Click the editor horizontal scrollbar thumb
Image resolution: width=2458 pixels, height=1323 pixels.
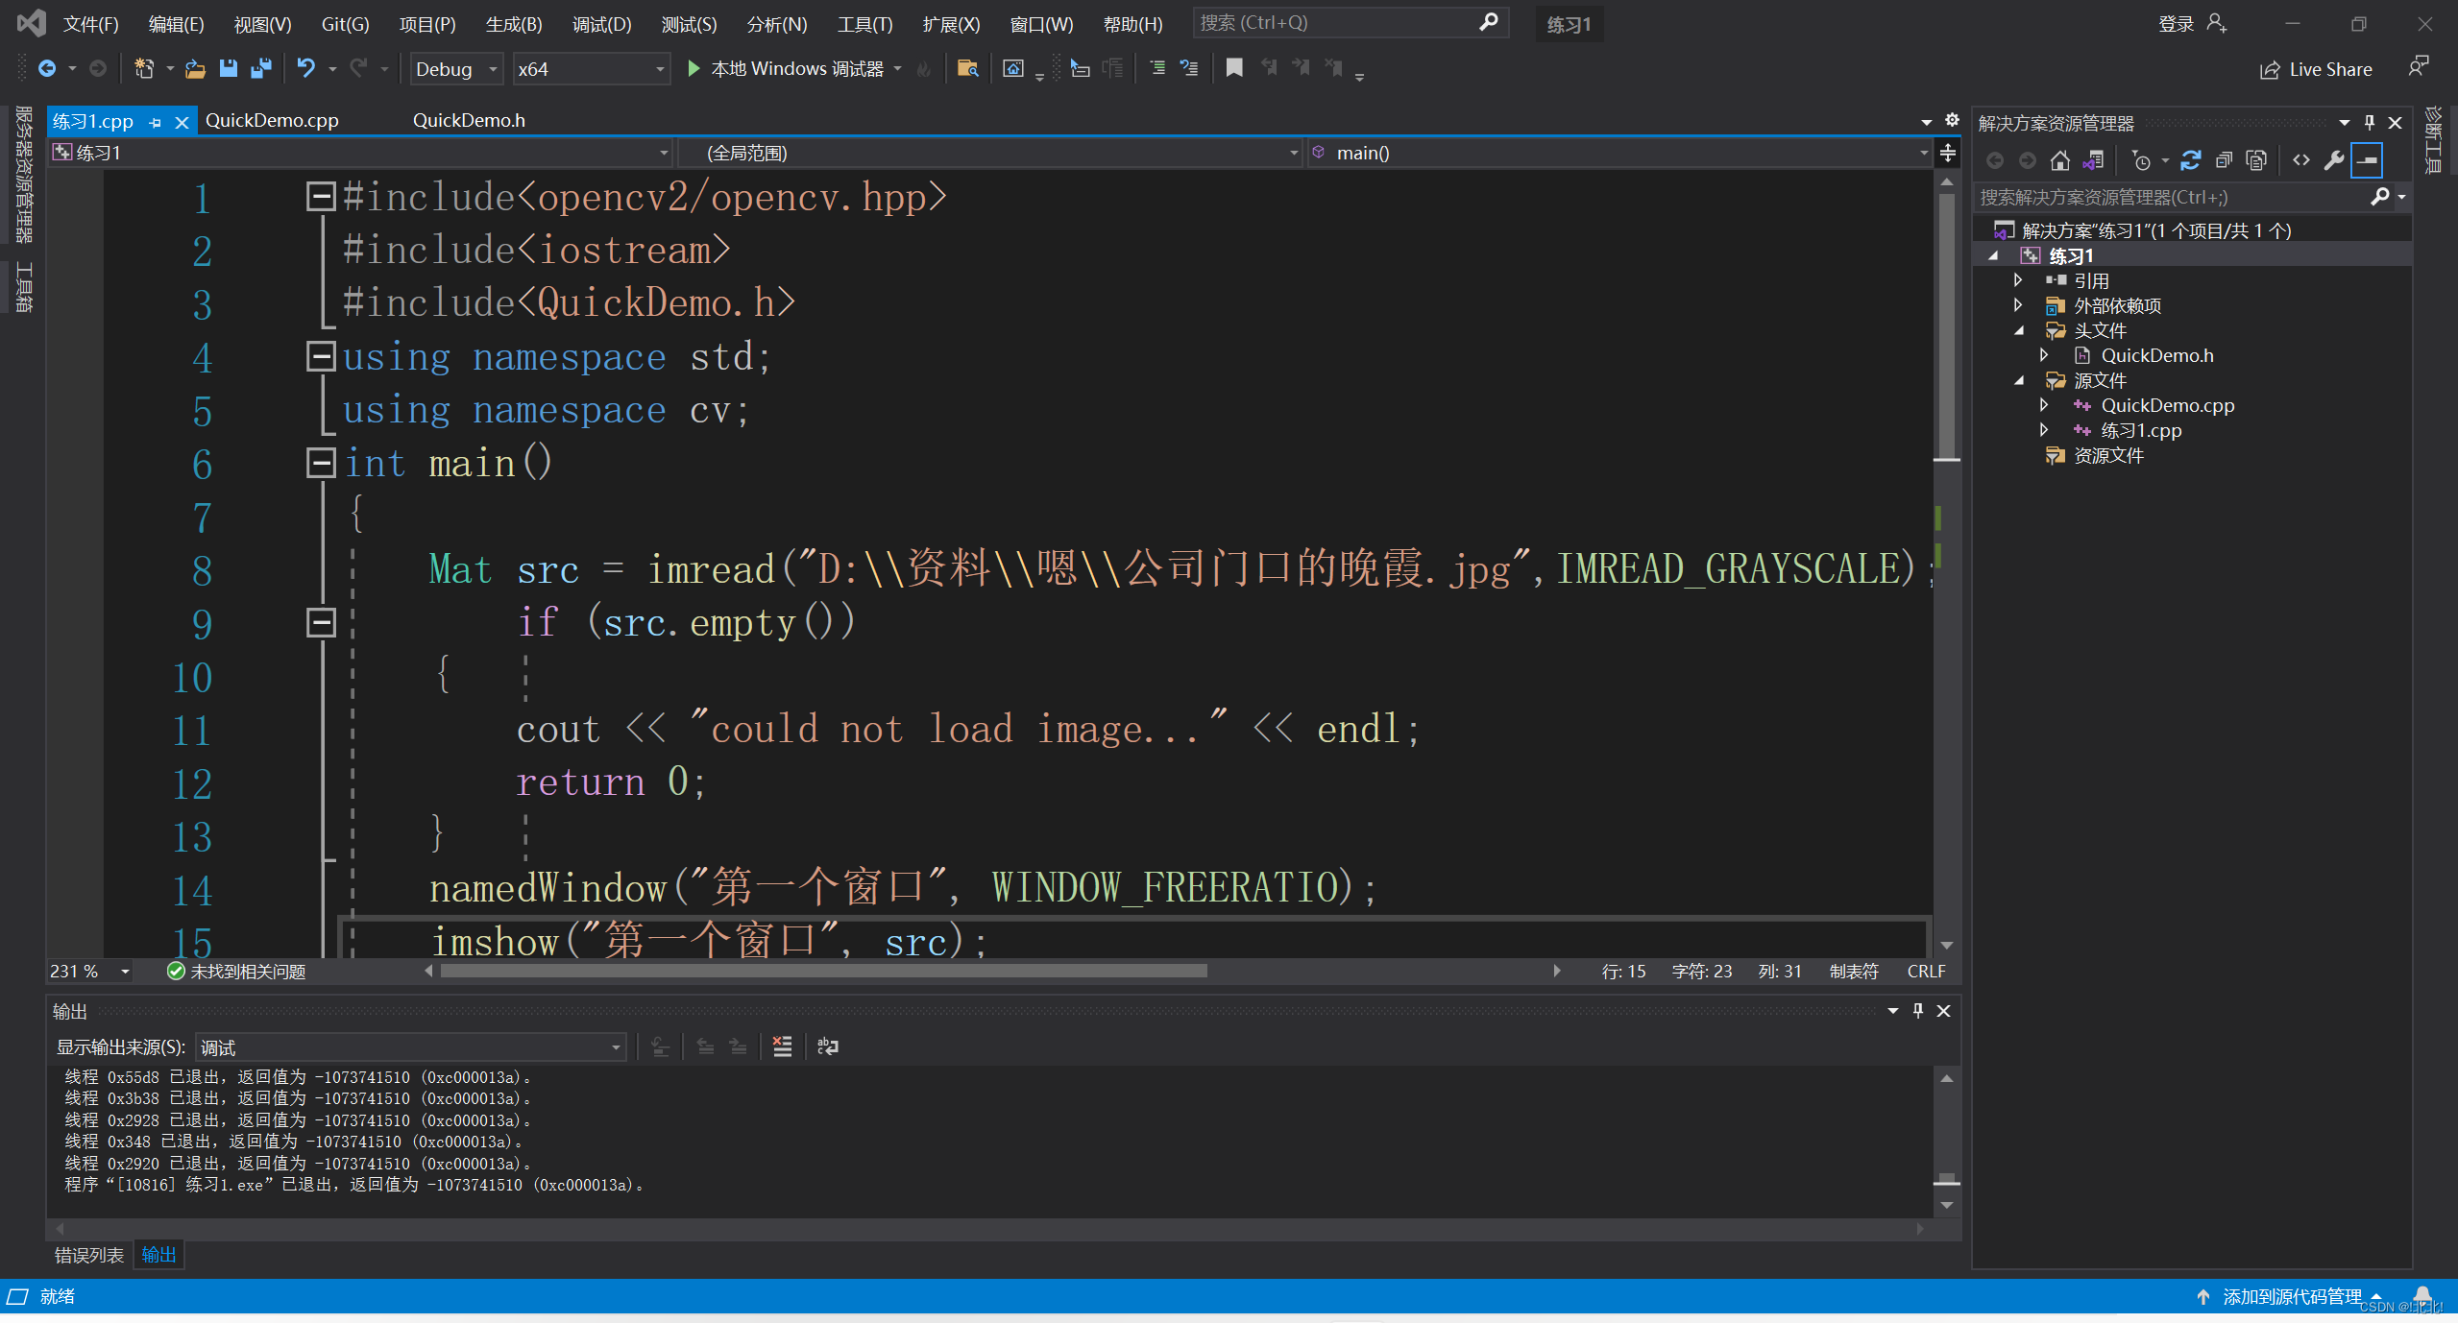coord(822,971)
